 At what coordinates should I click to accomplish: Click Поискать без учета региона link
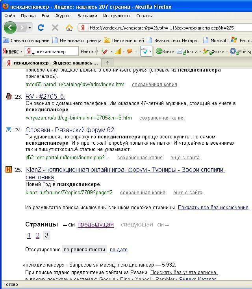point(184,272)
